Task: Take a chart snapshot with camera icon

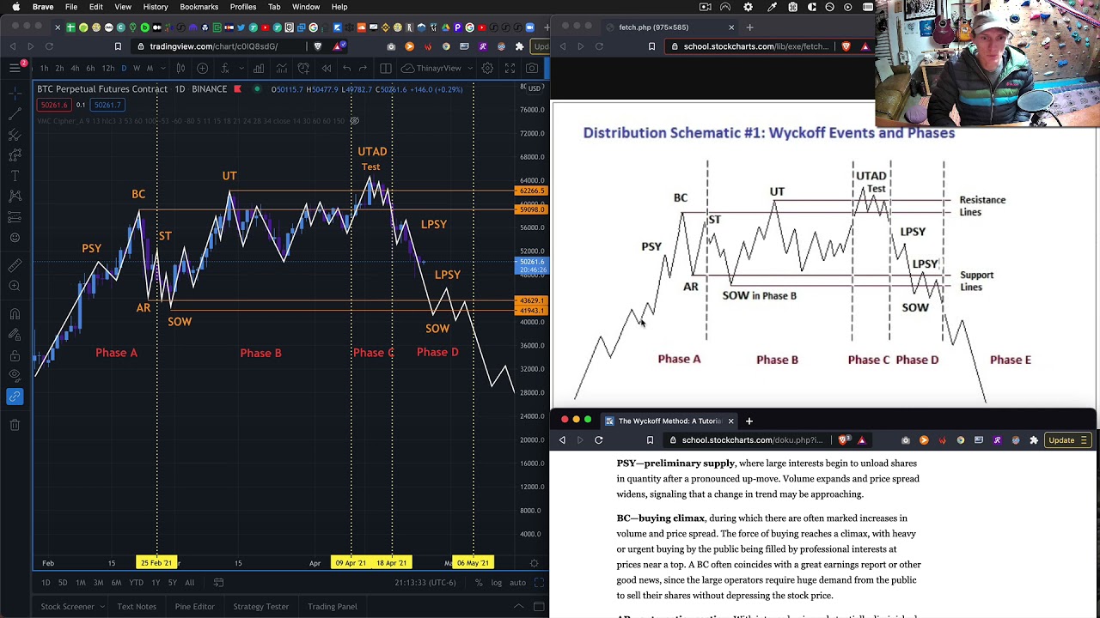Action: click(532, 68)
